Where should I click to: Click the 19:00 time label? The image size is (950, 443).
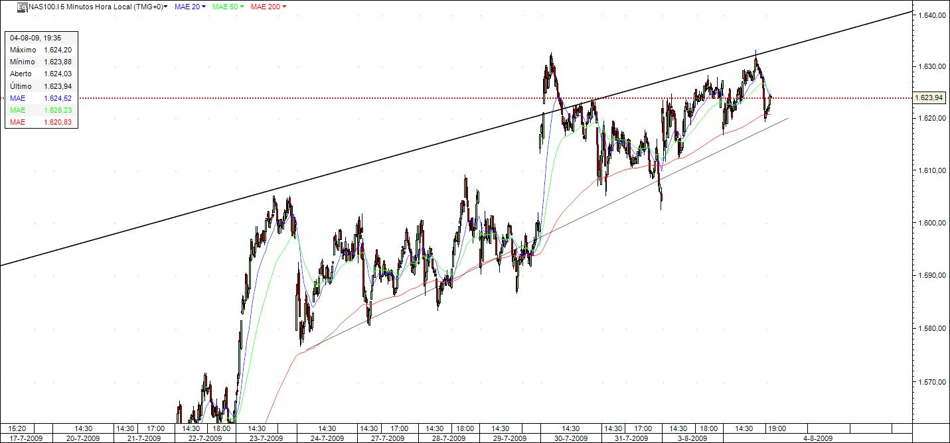click(x=777, y=428)
